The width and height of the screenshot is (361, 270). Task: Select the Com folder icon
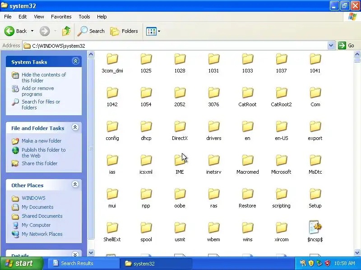coord(315,93)
